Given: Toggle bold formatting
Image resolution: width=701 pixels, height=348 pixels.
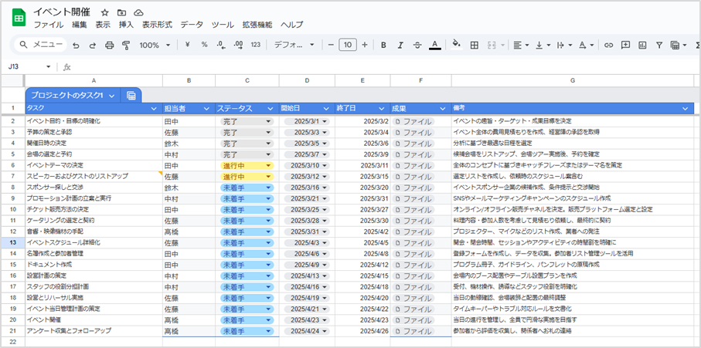Looking at the screenshot, I should point(383,45).
